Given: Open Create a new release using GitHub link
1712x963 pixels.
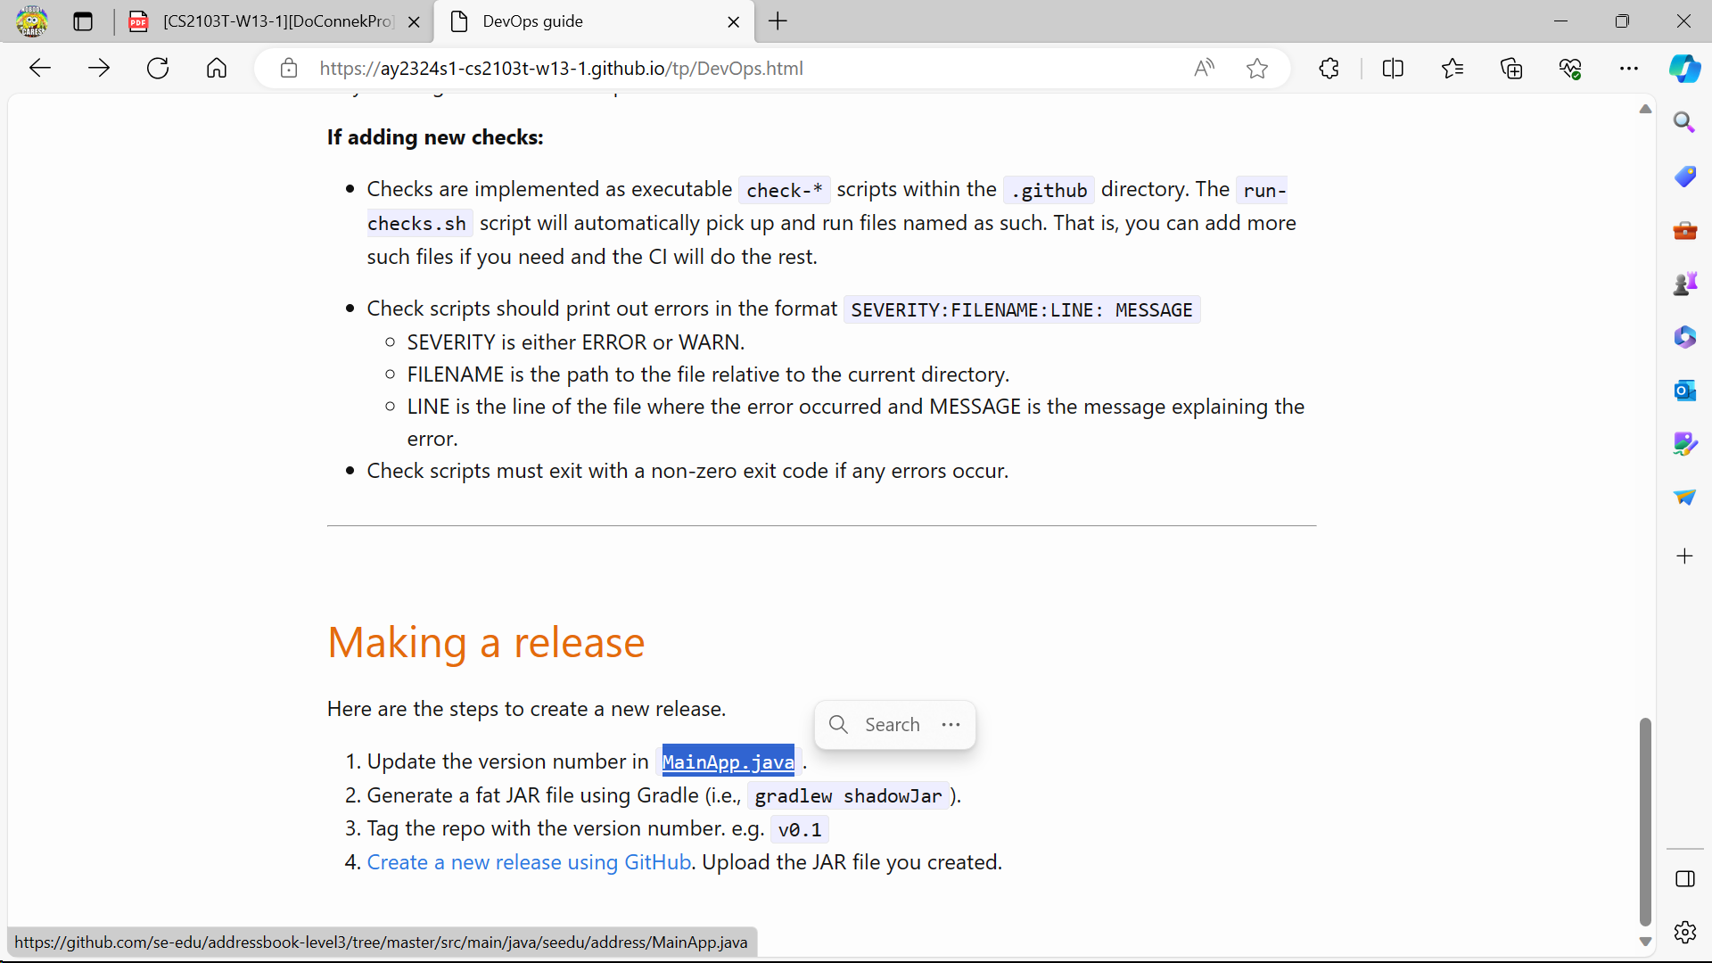Looking at the screenshot, I should (529, 862).
